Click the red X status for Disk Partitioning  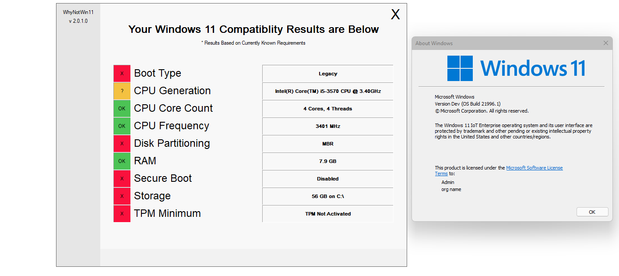tap(122, 143)
